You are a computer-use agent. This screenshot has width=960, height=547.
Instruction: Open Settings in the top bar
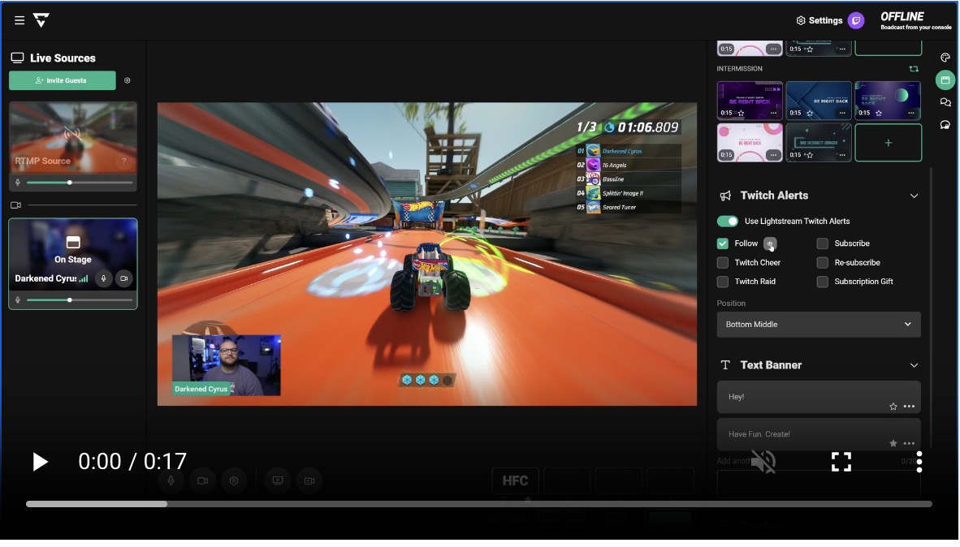(819, 20)
